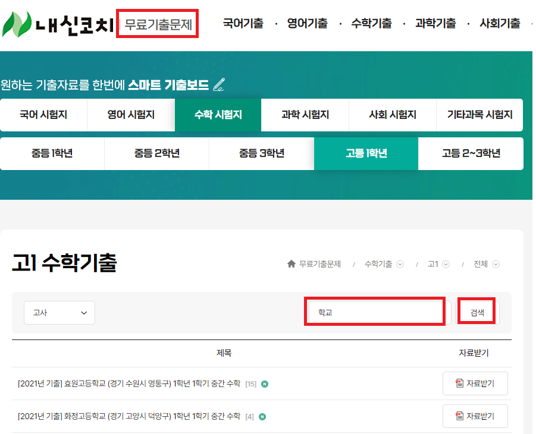
Task: Switch to the 고등 2~3학년 tab
Action: 471,153
